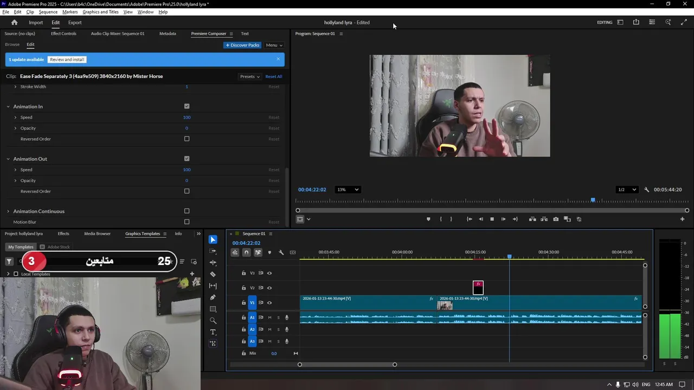Open the zoom level 13% dropdown
Viewport: 694px width, 390px height.
coord(348,190)
